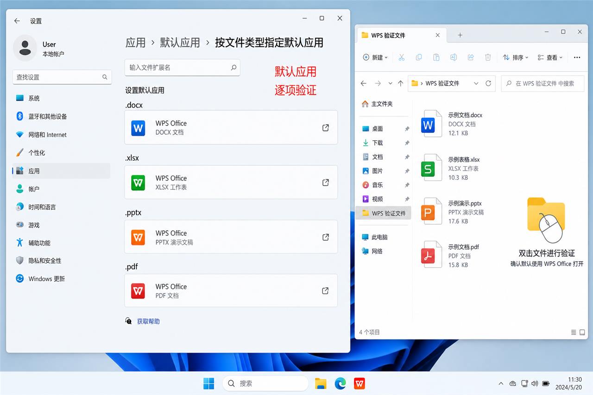Close the WPS 验证文件 tab
This screenshot has height=395, width=593.
pyautogui.click(x=438, y=35)
